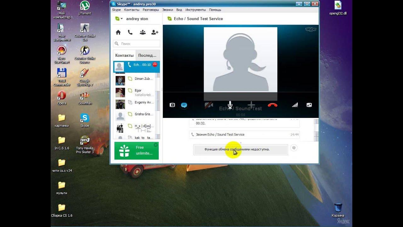Viewport: 403px width, 227px height.
Task: Open the Skype menu
Action: click(116, 10)
